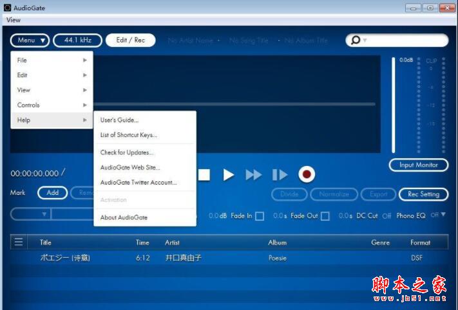Click the Normalize button
This screenshot has height=310, width=458.
coord(334,194)
